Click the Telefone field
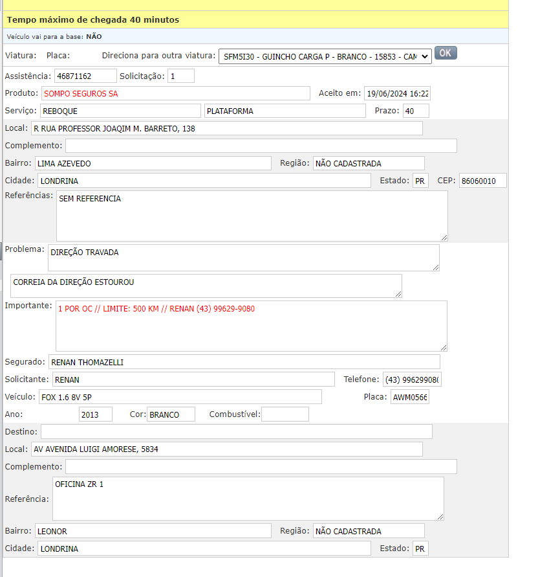This screenshot has width=538, height=577. coord(412,379)
